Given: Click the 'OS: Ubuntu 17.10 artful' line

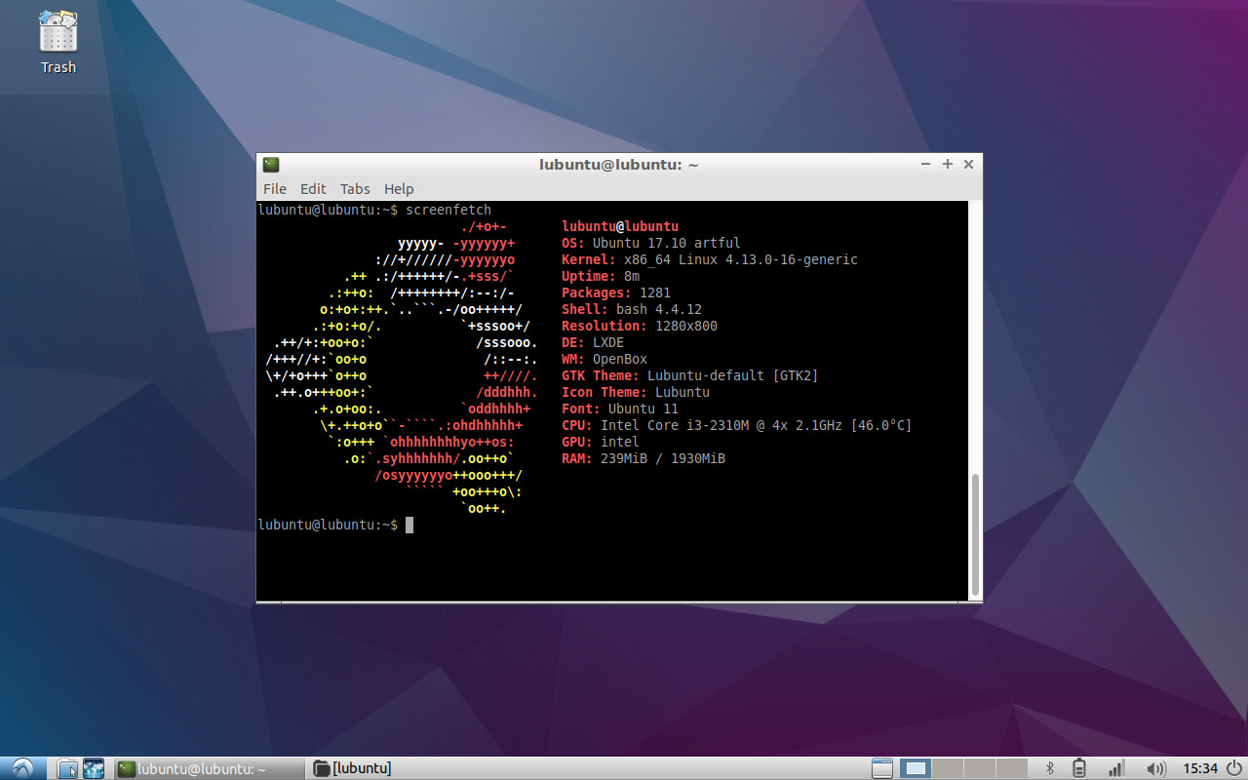Looking at the screenshot, I should pyautogui.click(x=651, y=244).
